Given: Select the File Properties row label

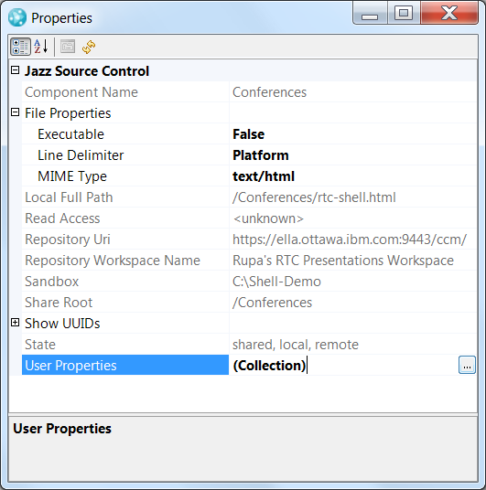Looking at the screenshot, I should click(x=68, y=113).
